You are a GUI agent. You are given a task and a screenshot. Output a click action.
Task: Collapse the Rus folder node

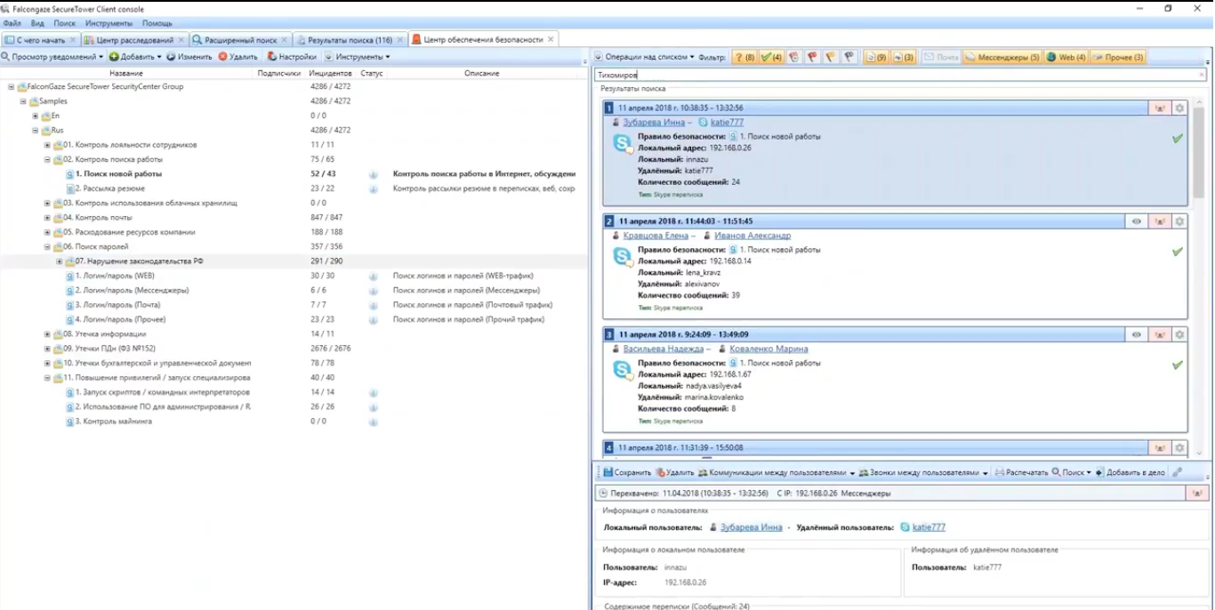point(36,131)
